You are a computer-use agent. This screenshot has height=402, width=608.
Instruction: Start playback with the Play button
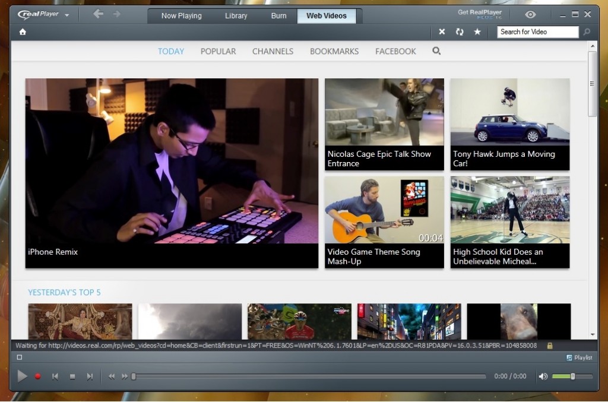22,376
